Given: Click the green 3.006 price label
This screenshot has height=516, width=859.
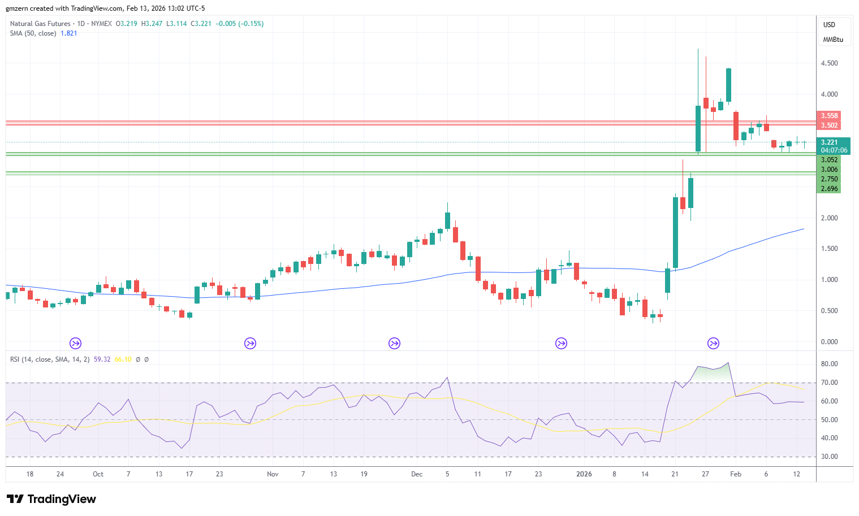Looking at the screenshot, I should 829,170.
